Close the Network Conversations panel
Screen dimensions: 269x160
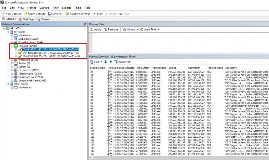[85, 24]
